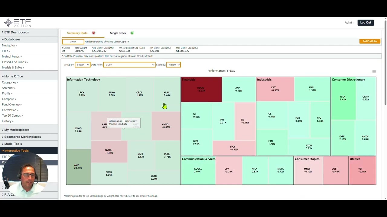
Task: Open the Top 50 Comps link
Action: (x=12, y=115)
